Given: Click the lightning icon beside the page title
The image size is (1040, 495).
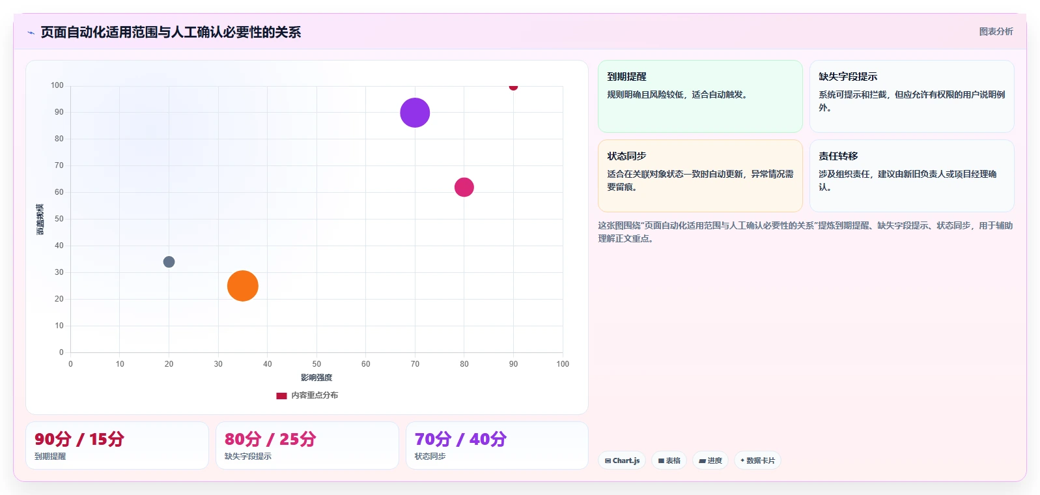Looking at the screenshot, I should tap(31, 33).
